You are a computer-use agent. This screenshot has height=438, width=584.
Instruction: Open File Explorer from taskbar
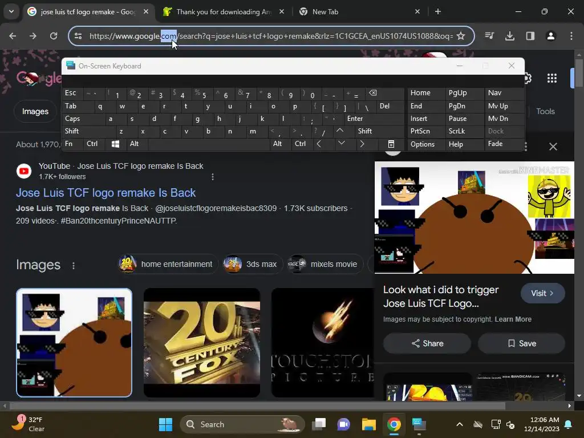[x=369, y=424]
